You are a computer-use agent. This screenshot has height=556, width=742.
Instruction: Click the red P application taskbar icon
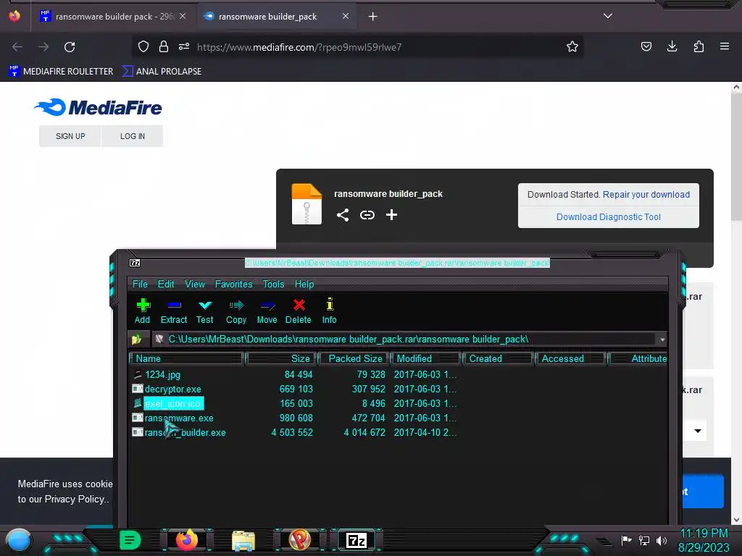pyautogui.click(x=299, y=540)
